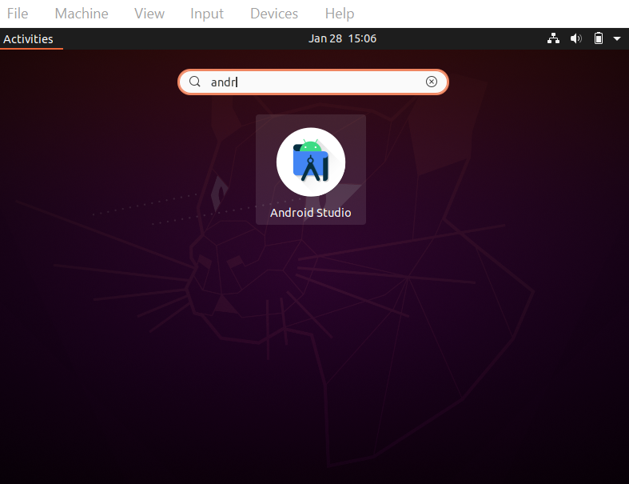Screen dimensions: 629x484
Task: Click the magnifier search icon
Action: coord(194,82)
